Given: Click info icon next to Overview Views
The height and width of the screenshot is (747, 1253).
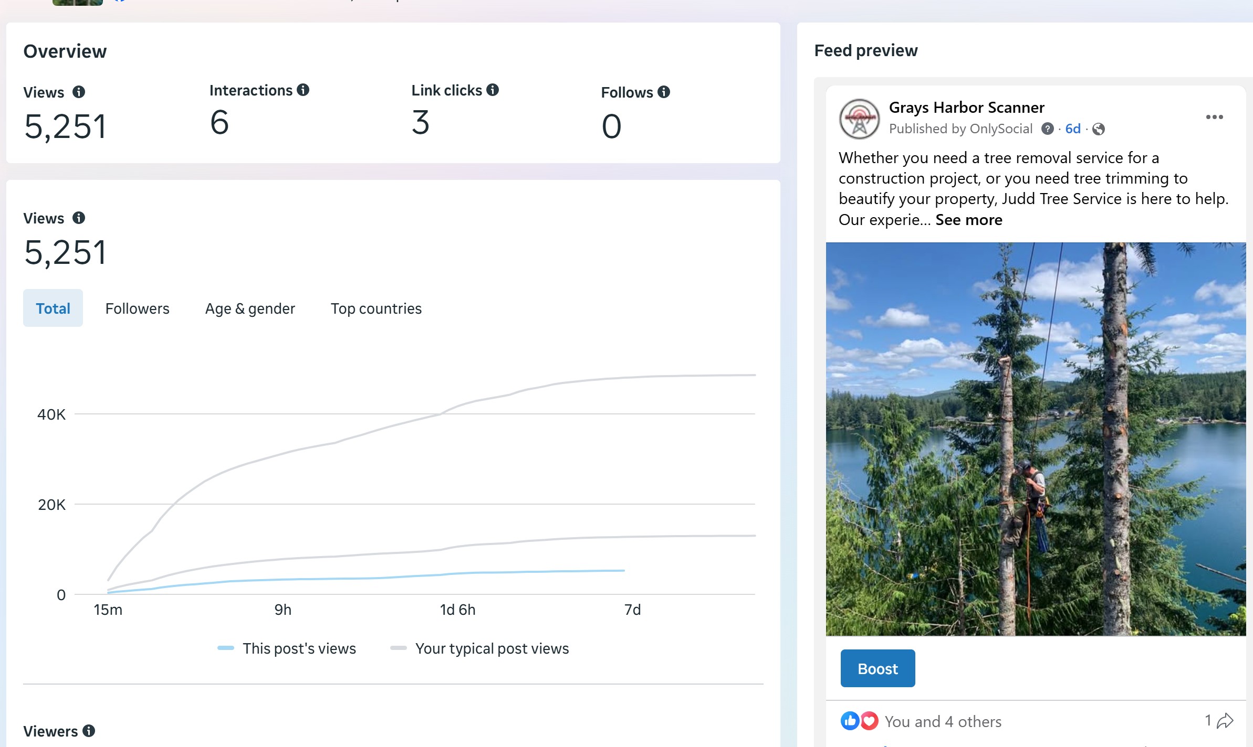Looking at the screenshot, I should (x=79, y=92).
